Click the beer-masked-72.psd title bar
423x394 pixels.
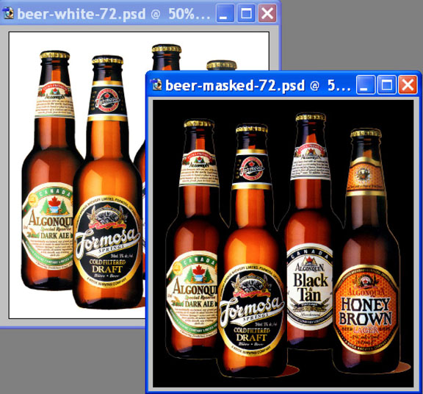(253, 85)
